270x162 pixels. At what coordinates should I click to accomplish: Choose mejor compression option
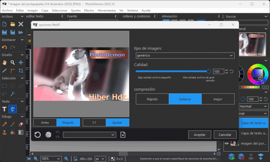[x=218, y=99]
